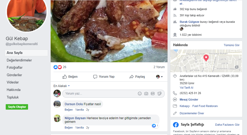Open the Tümünü Gör link in Hakkında

coord(231,45)
